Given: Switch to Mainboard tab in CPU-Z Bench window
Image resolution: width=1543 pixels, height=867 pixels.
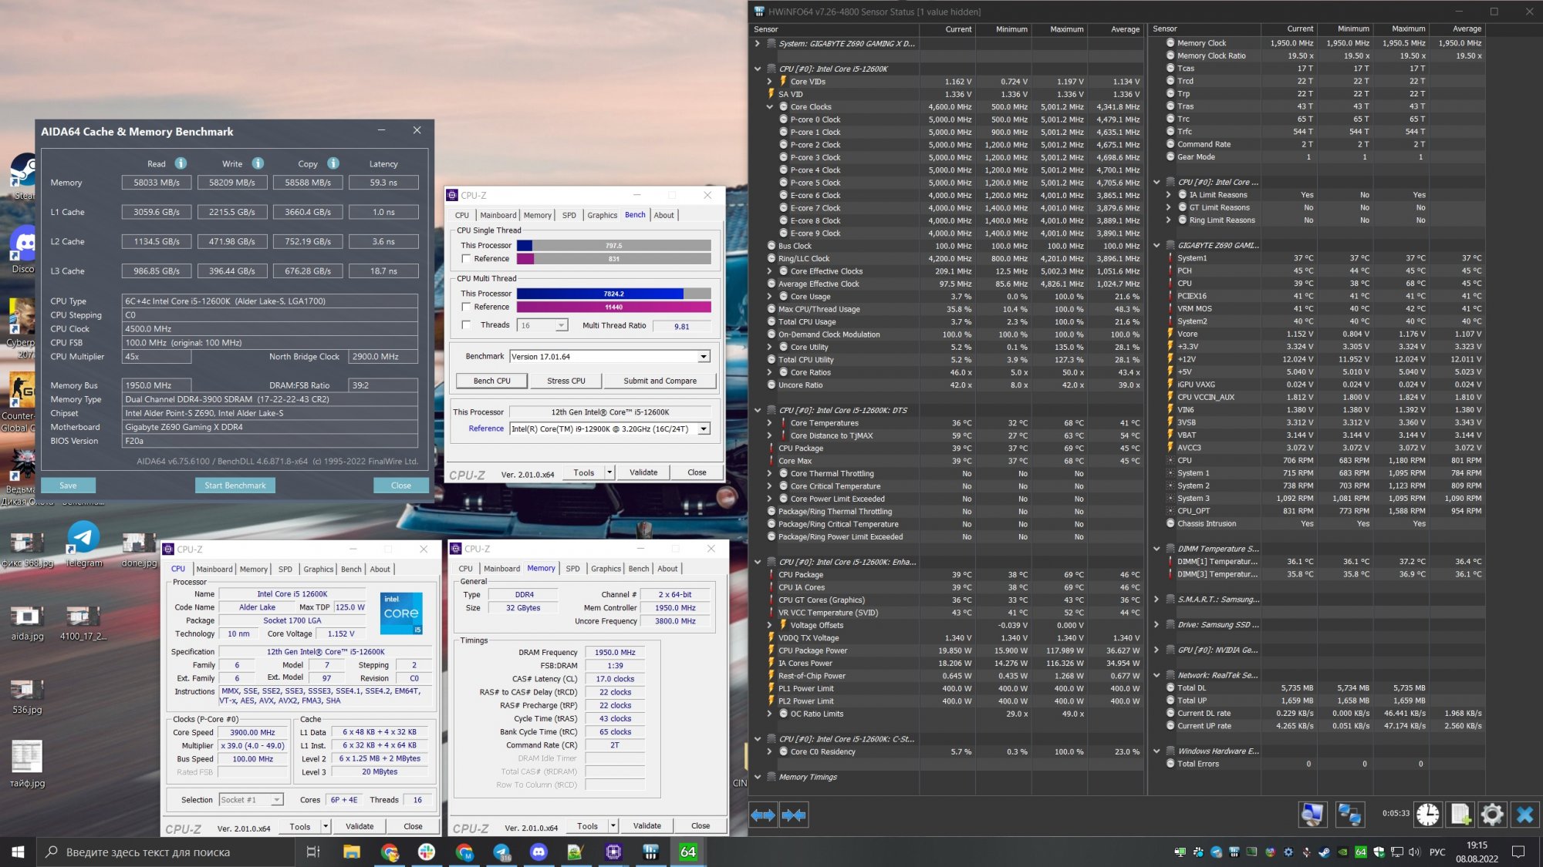Looking at the screenshot, I should coord(498,215).
